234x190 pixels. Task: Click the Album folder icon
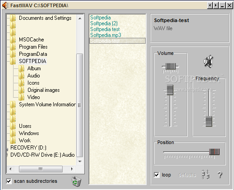tap(22, 68)
